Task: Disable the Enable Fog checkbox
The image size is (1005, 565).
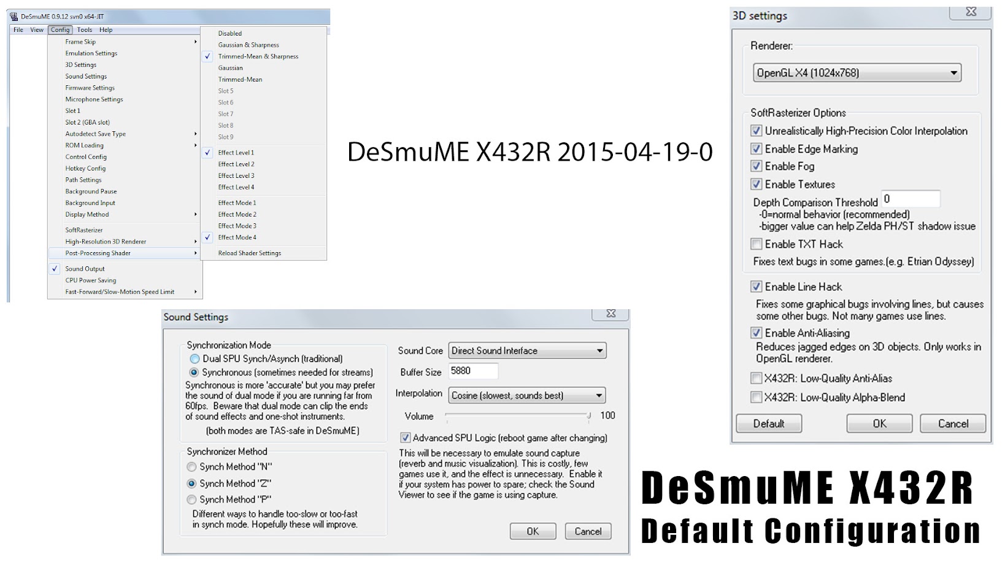Action: pos(757,166)
